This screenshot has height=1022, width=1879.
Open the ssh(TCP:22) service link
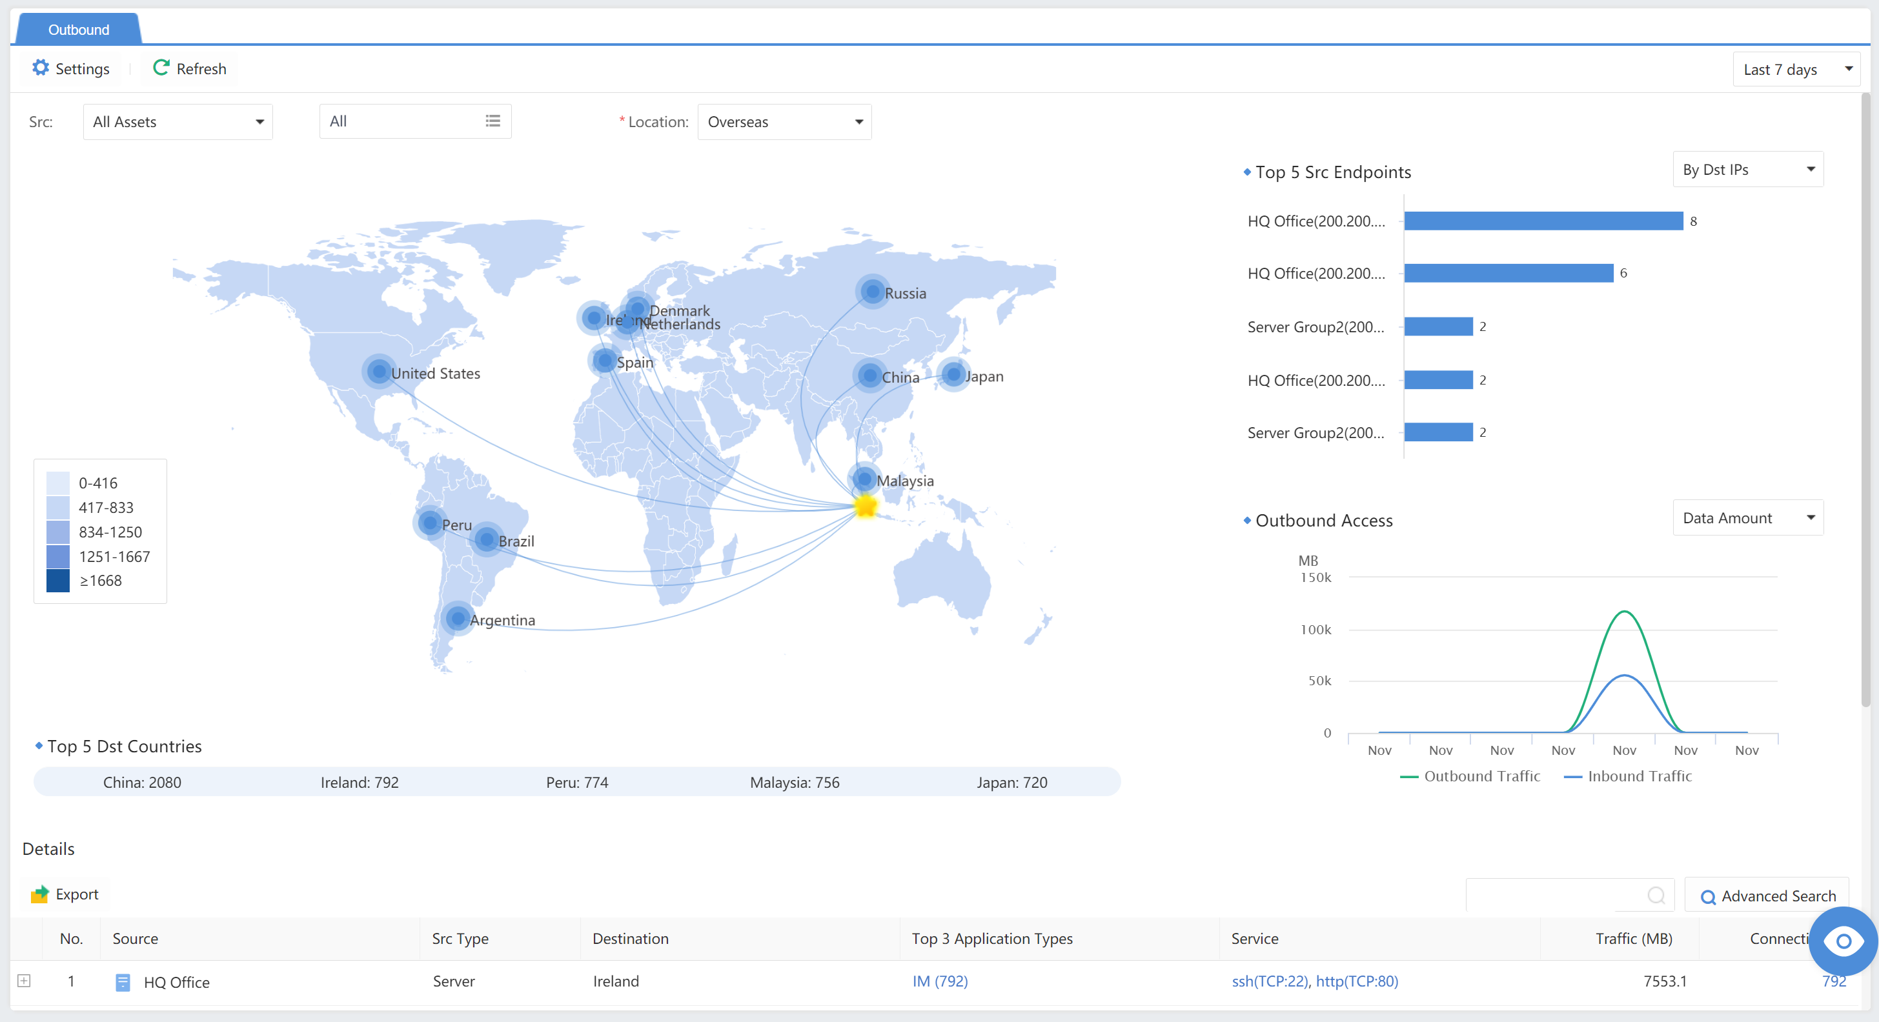pyautogui.click(x=1269, y=981)
